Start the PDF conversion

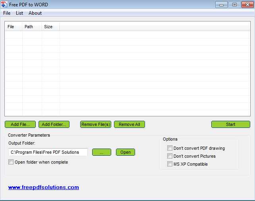pos(231,124)
